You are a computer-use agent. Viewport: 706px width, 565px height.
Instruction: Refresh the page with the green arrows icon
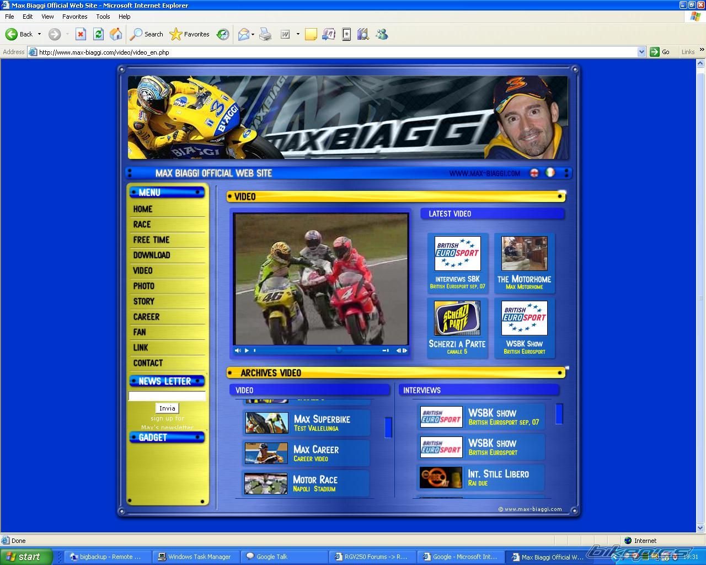click(98, 34)
